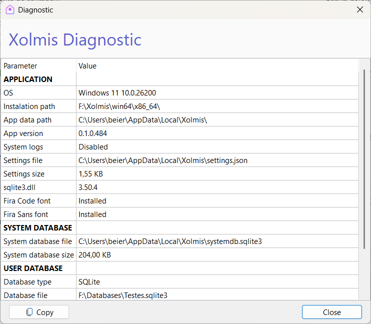Click the Parameter column header

pyautogui.click(x=39, y=66)
